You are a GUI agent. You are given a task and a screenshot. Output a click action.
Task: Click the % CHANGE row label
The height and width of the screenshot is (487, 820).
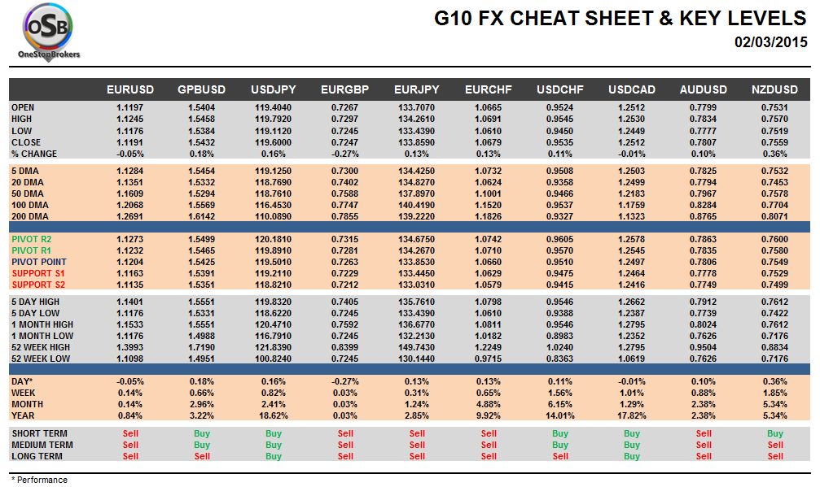[34, 154]
